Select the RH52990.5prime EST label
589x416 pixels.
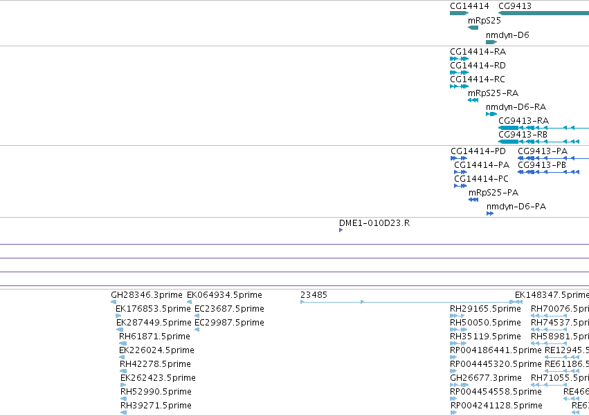(x=156, y=392)
